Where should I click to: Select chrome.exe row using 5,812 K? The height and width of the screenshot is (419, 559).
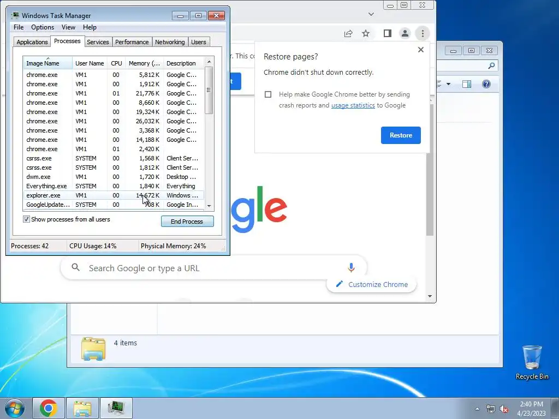[114, 75]
